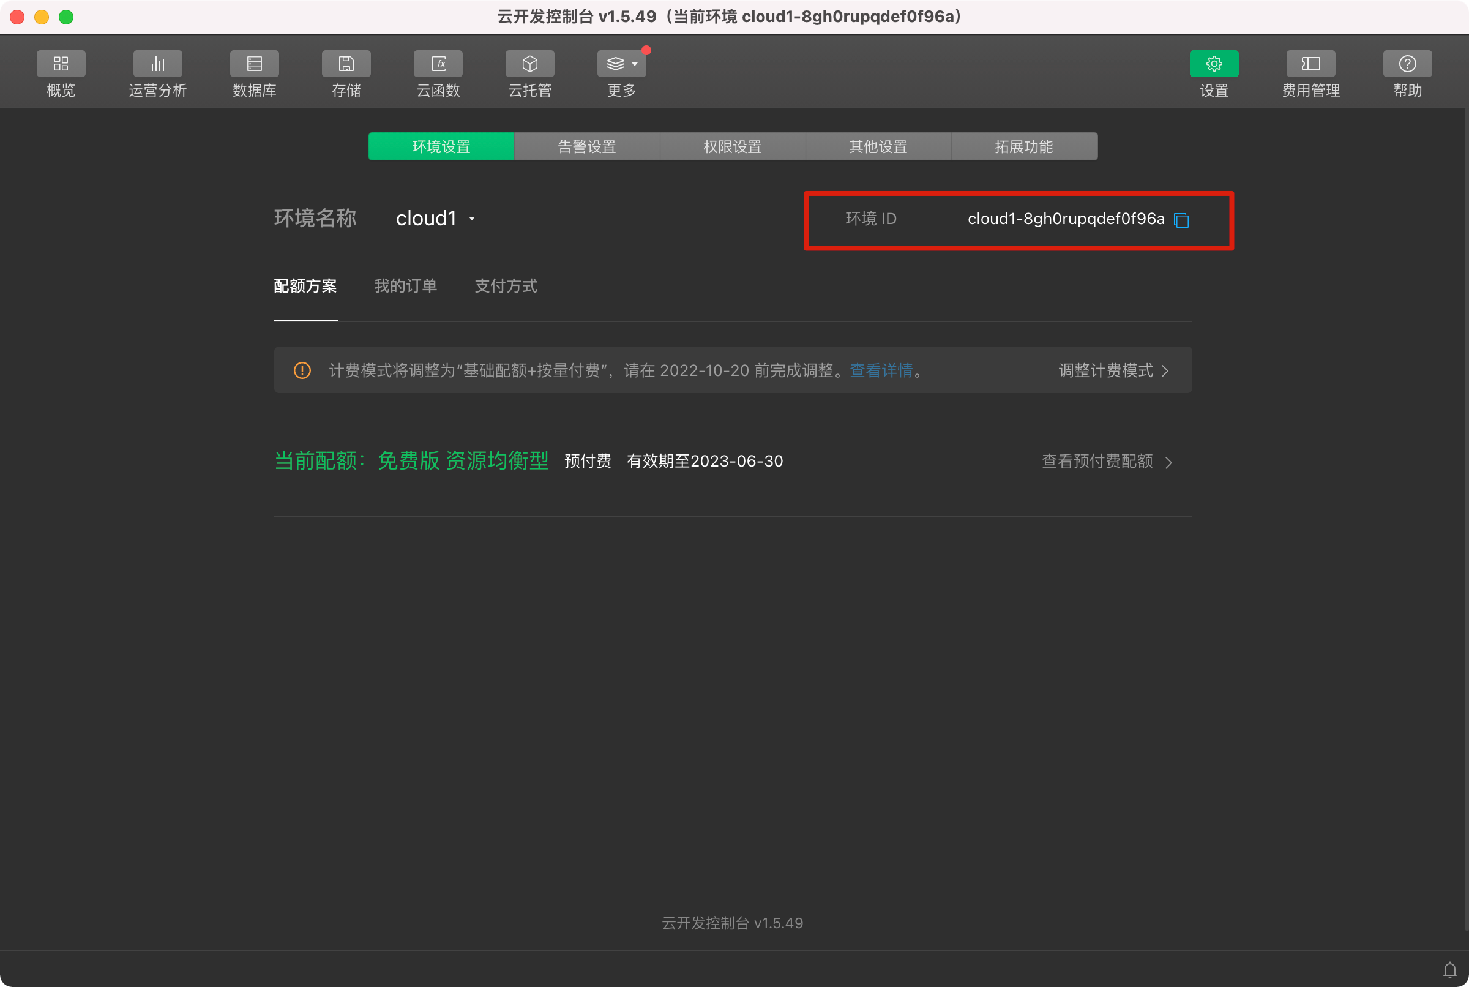
Task: Copy the environment ID with copy icon
Action: coord(1181,220)
